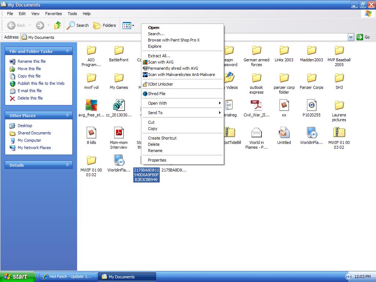Toggle the Folders pane button
The width and height of the screenshot is (376, 282).
[105, 25]
